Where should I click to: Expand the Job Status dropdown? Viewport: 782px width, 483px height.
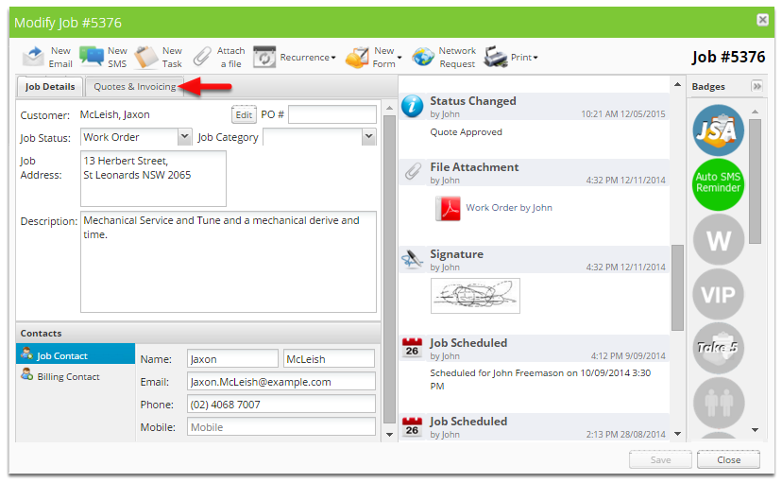(x=184, y=137)
